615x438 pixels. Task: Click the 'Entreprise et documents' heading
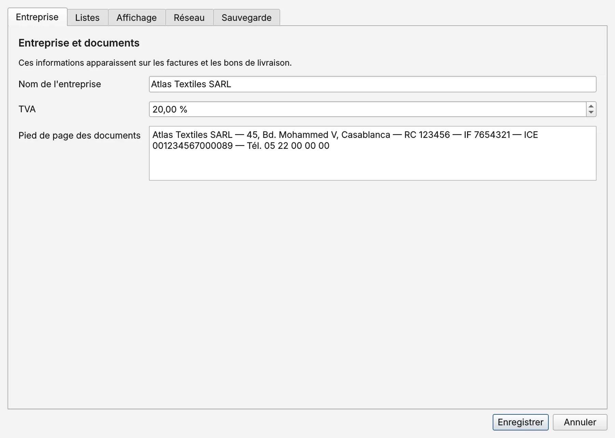pyautogui.click(x=79, y=43)
